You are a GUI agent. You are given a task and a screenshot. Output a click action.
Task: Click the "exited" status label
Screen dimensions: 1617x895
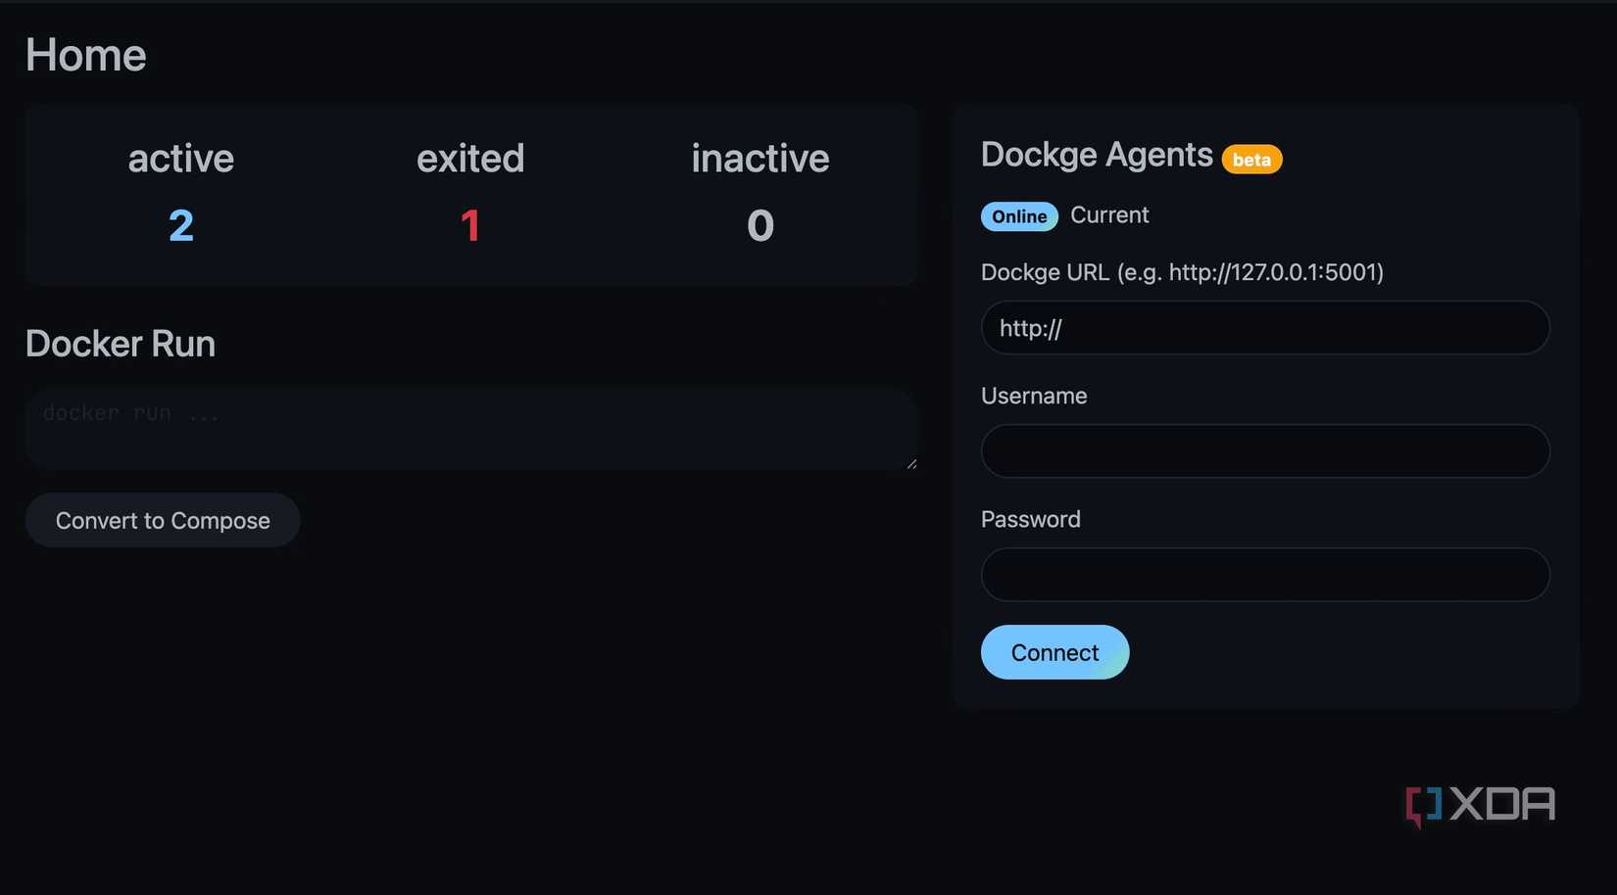[470, 159]
